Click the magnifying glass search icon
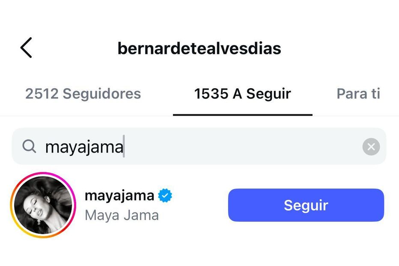Screen dimensions: 399x266 (29, 146)
